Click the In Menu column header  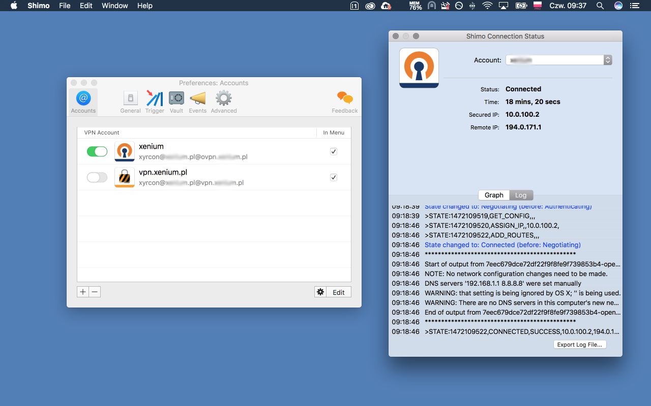pos(334,132)
